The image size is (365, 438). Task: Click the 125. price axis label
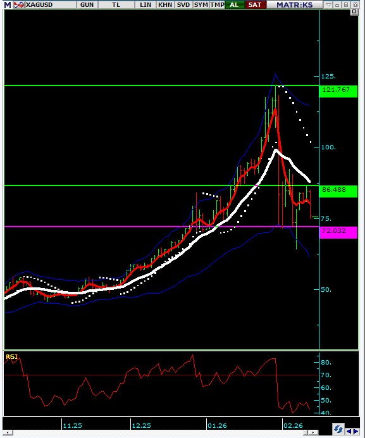[328, 76]
